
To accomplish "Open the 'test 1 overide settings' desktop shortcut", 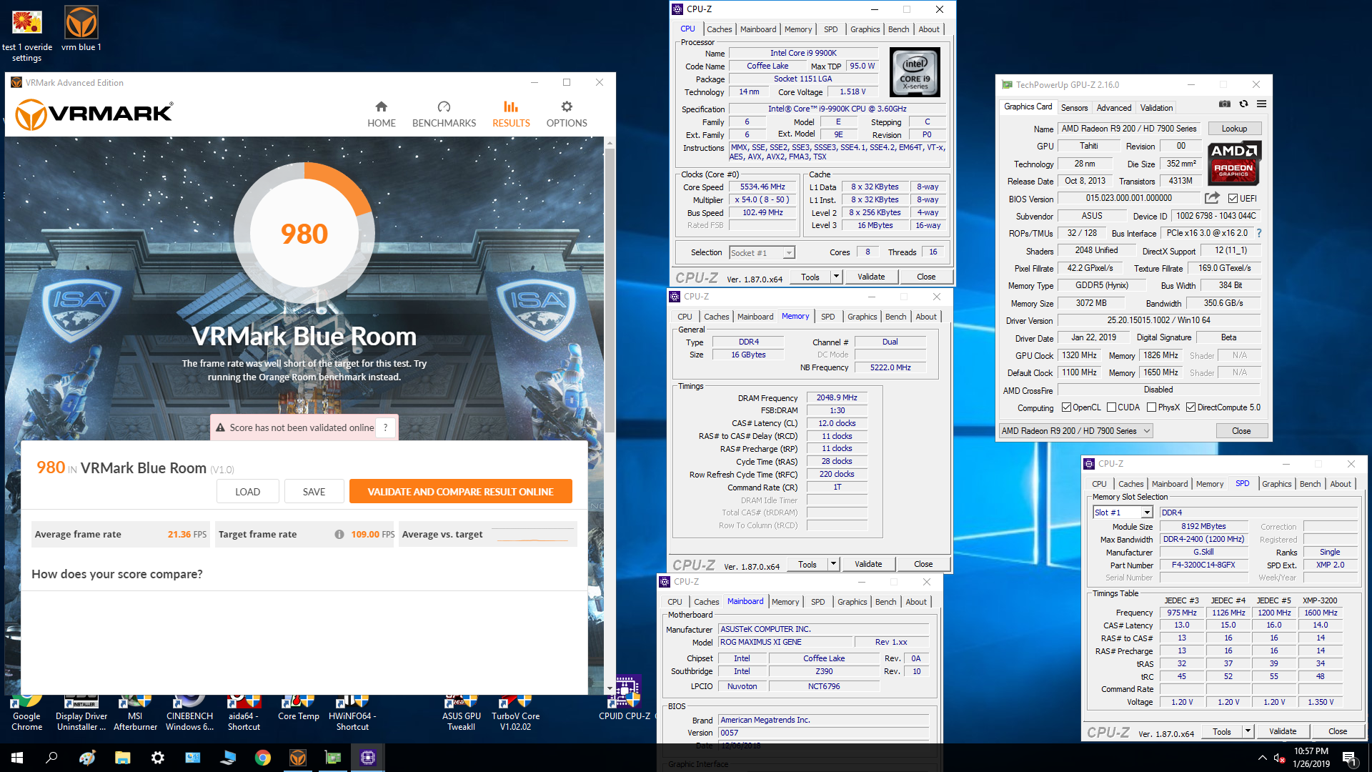I will pos(27,35).
